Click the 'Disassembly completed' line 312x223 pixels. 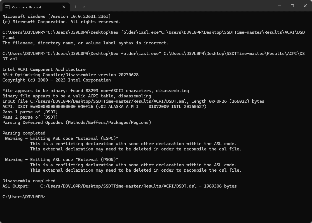point(29,181)
